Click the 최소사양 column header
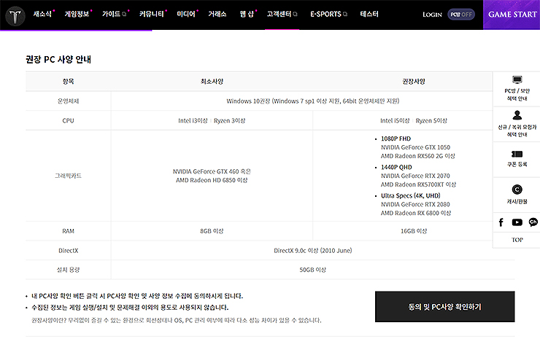 click(x=212, y=82)
